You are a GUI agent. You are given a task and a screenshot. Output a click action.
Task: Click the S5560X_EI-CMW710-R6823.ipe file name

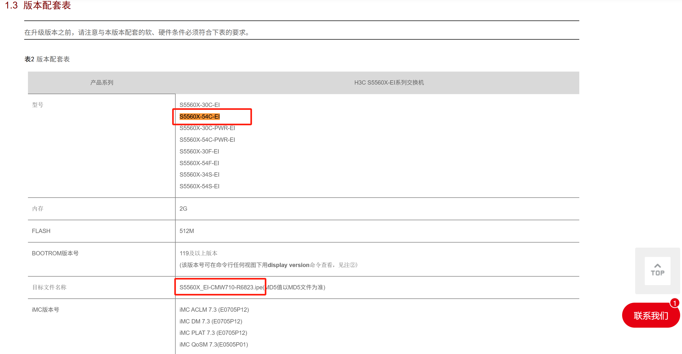coord(221,287)
